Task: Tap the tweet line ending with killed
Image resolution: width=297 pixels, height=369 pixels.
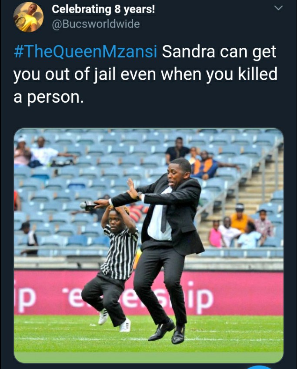Action: tap(145, 74)
